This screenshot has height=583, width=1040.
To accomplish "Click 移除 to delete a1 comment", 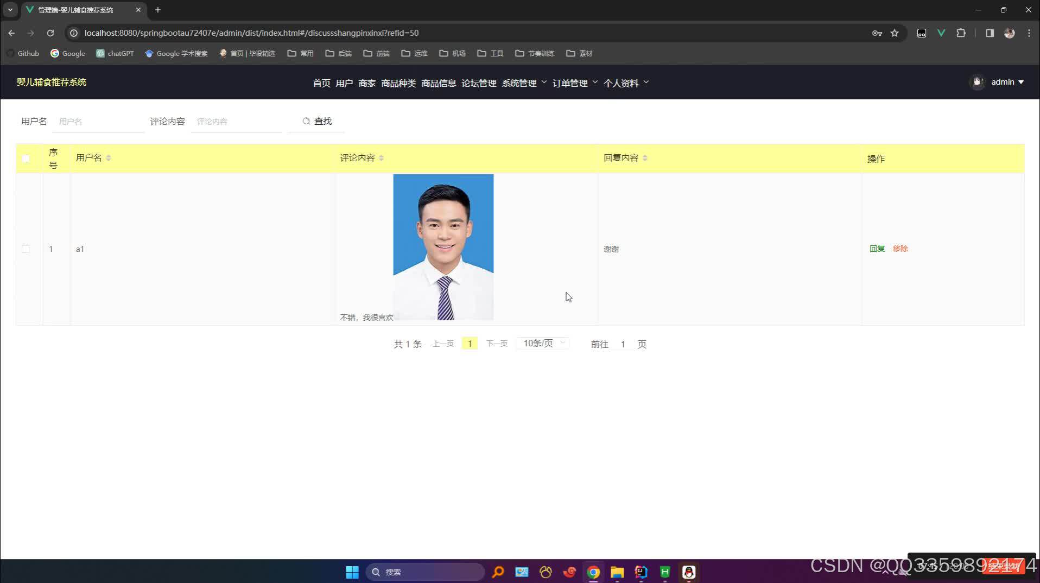I will 901,249.
